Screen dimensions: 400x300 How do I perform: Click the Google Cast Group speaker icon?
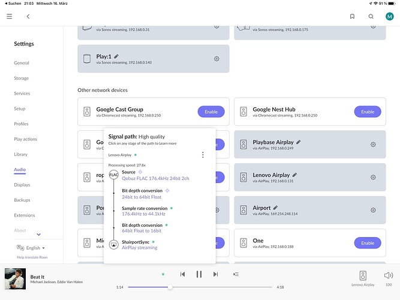point(87,112)
